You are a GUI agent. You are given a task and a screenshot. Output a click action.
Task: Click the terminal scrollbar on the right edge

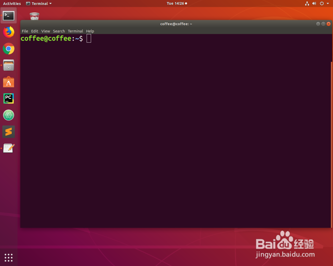331,144
